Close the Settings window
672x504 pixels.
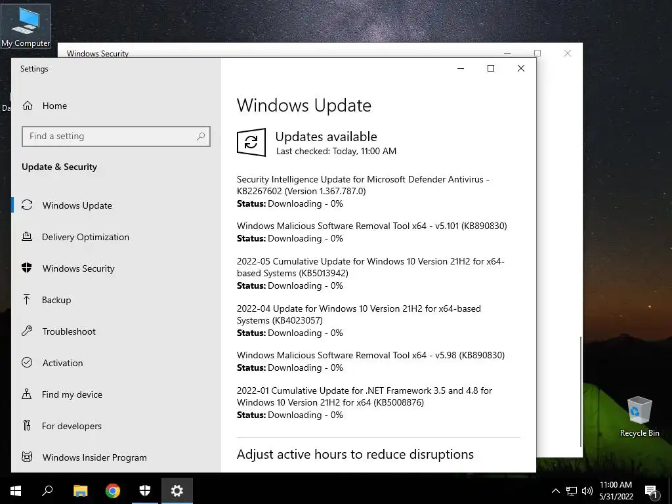point(520,68)
